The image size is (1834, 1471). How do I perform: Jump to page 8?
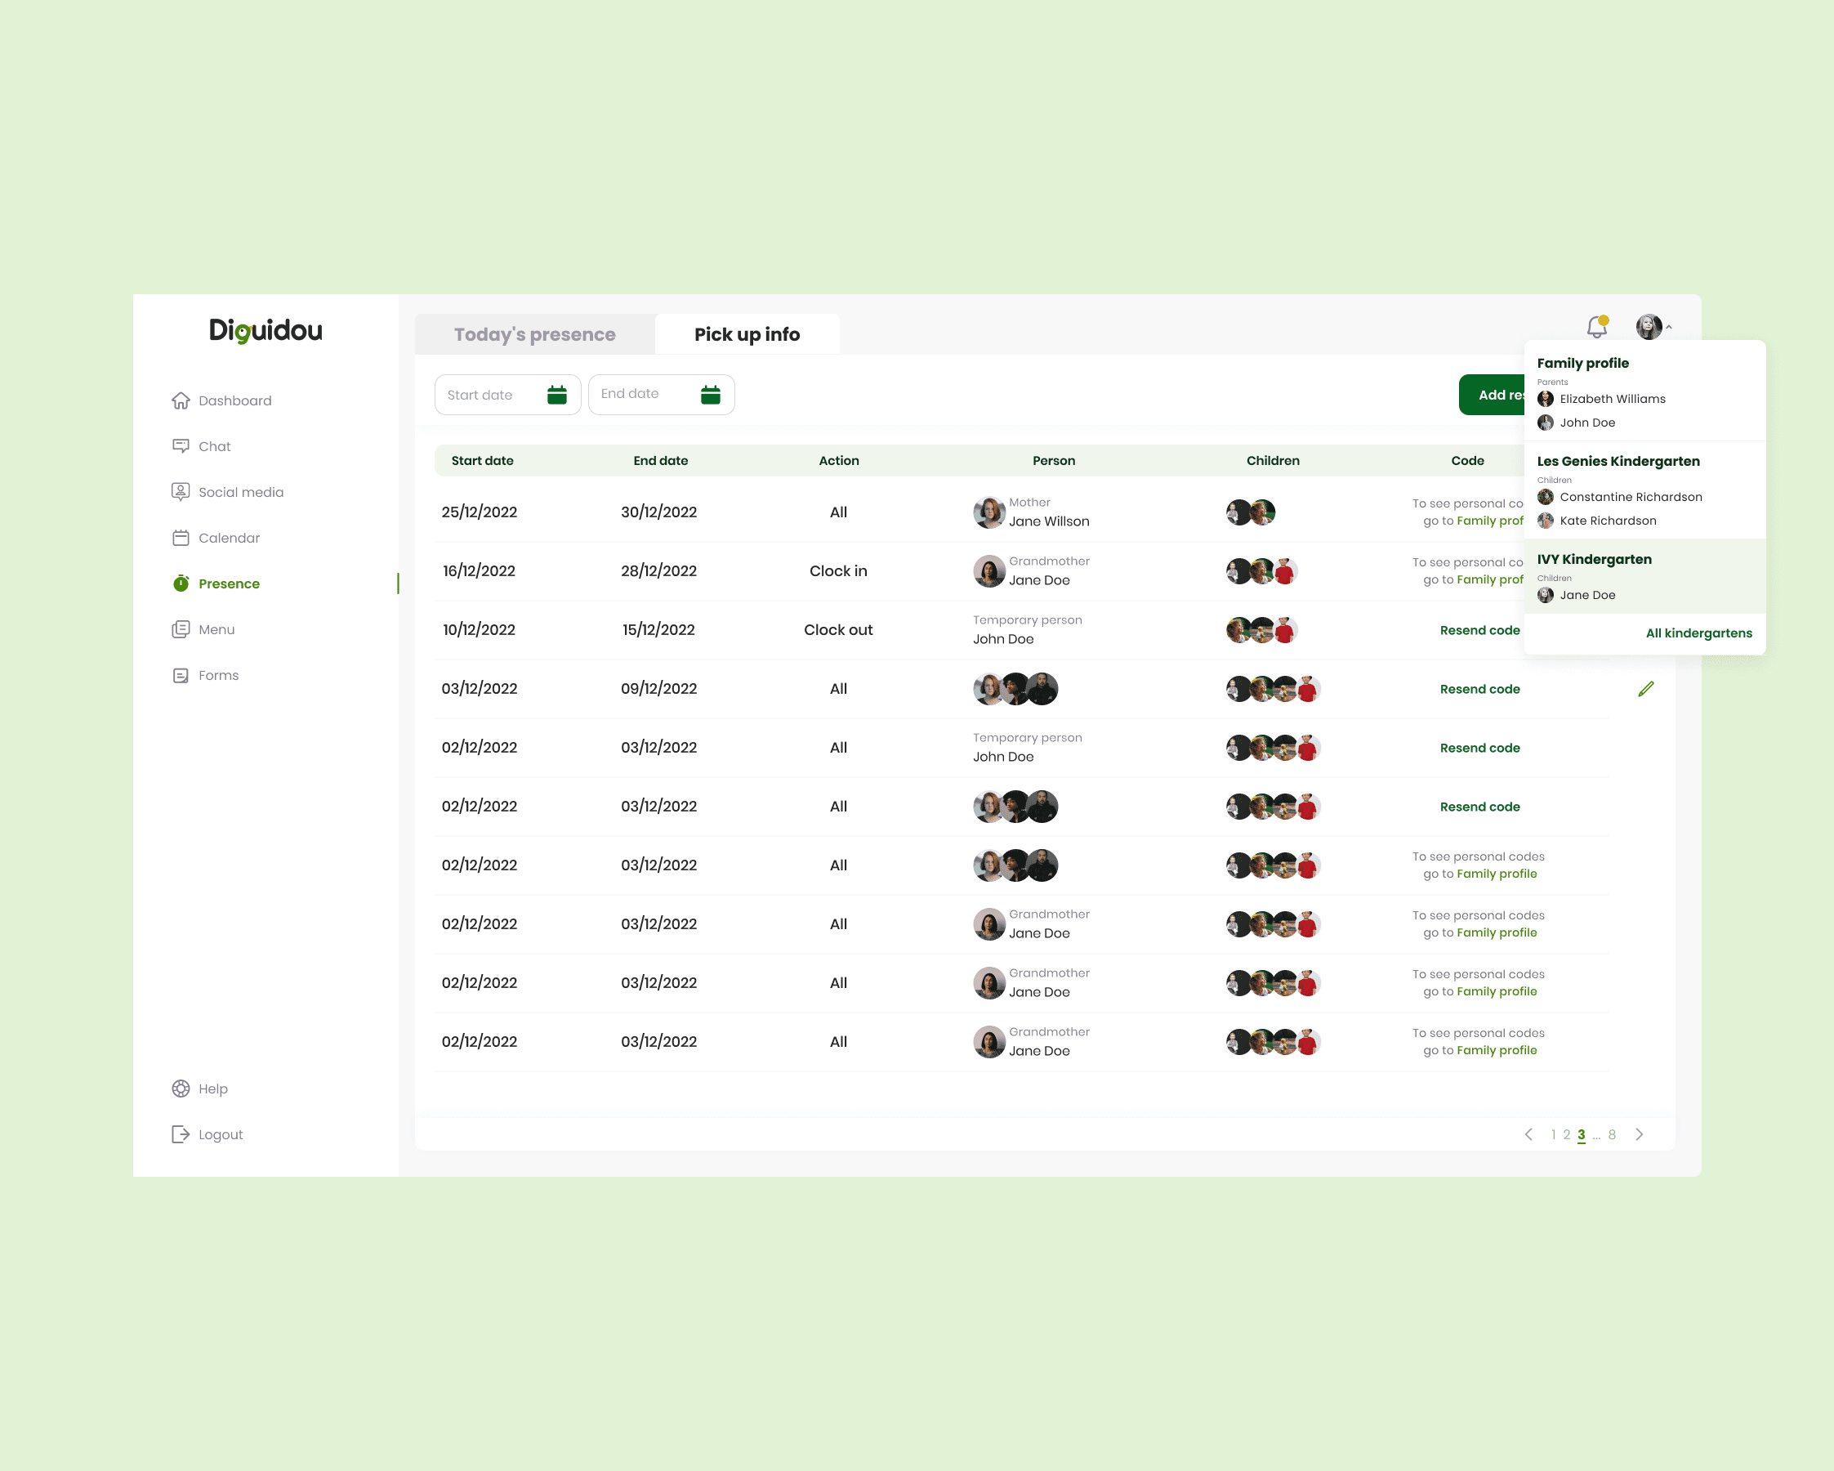tap(1612, 1135)
